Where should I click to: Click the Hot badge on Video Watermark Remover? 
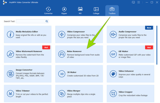[46, 48]
